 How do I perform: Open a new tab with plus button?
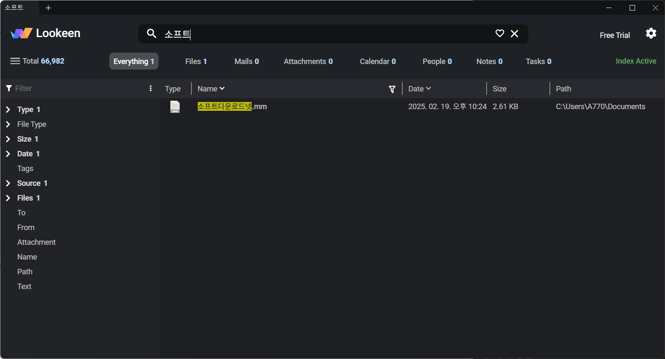pos(48,8)
